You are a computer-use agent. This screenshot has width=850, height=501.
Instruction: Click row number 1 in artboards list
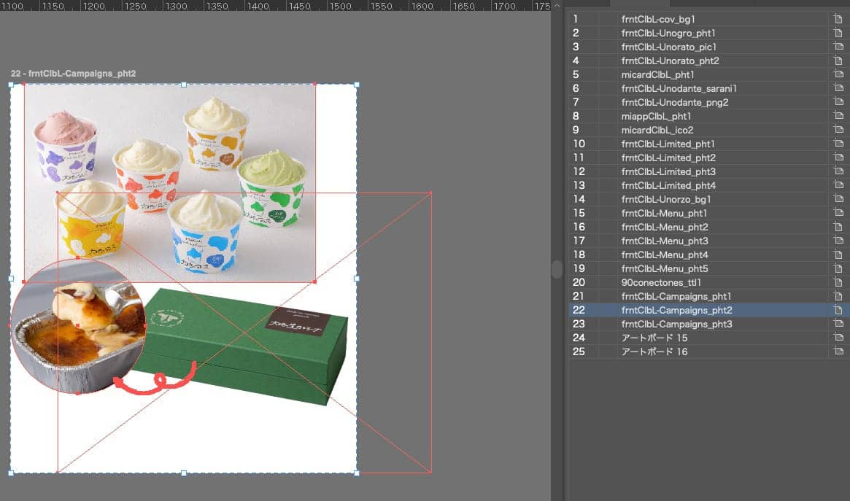(x=576, y=19)
